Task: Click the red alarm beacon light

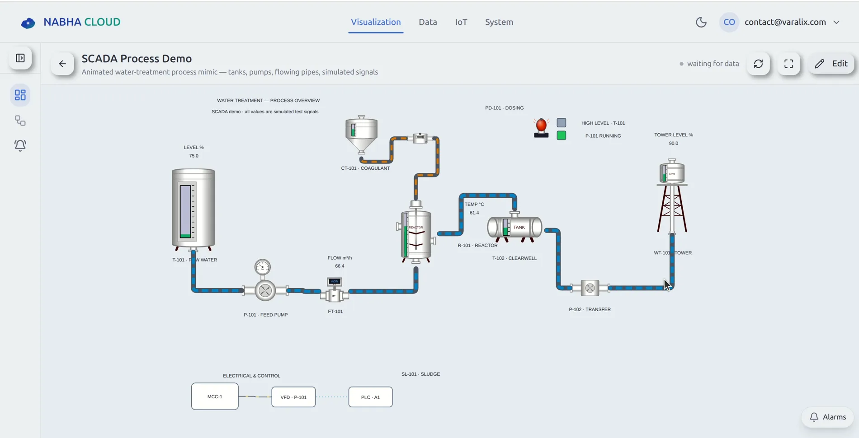Action: (x=541, y=128)
